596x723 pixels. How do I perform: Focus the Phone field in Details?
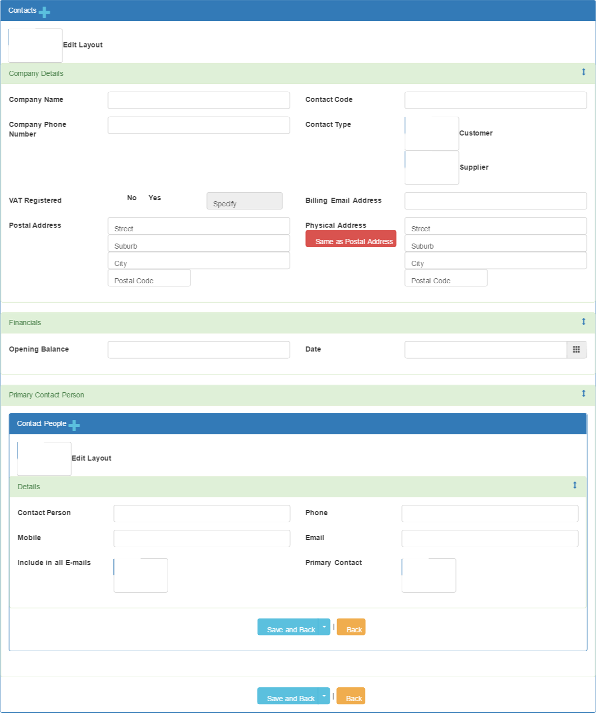pyautogui.click(x=490, y=514)
